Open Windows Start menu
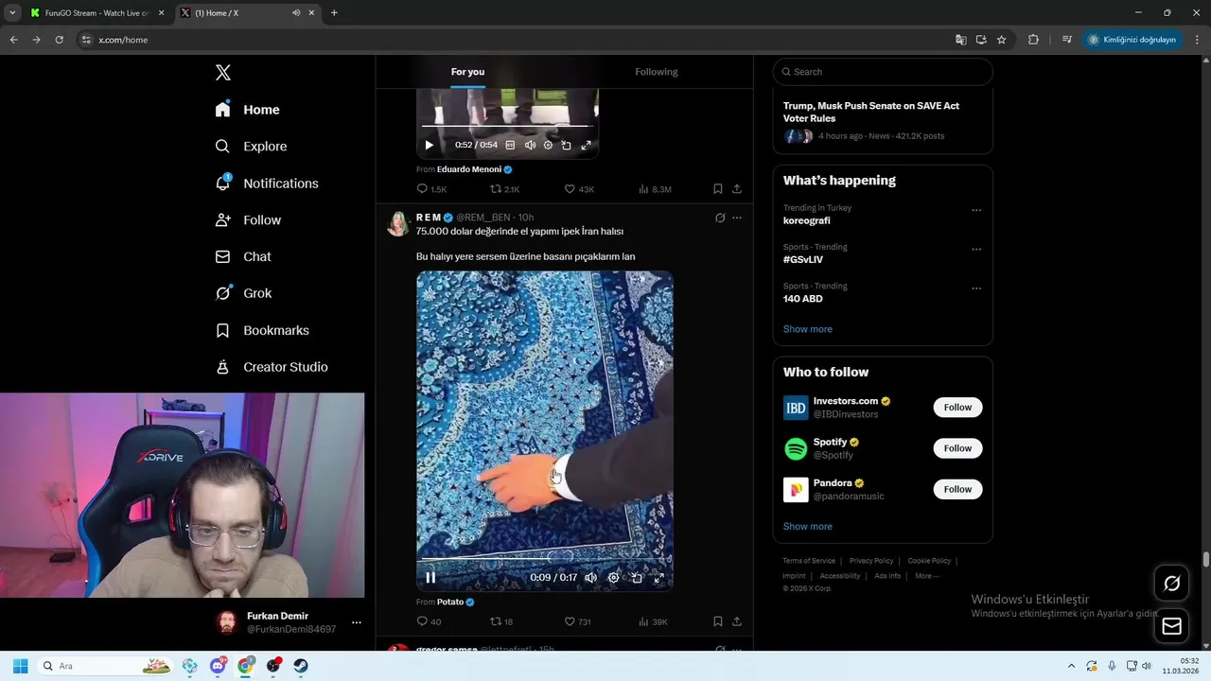 20,666
